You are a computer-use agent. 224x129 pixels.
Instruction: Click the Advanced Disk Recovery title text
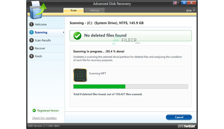tap(112, 4)
